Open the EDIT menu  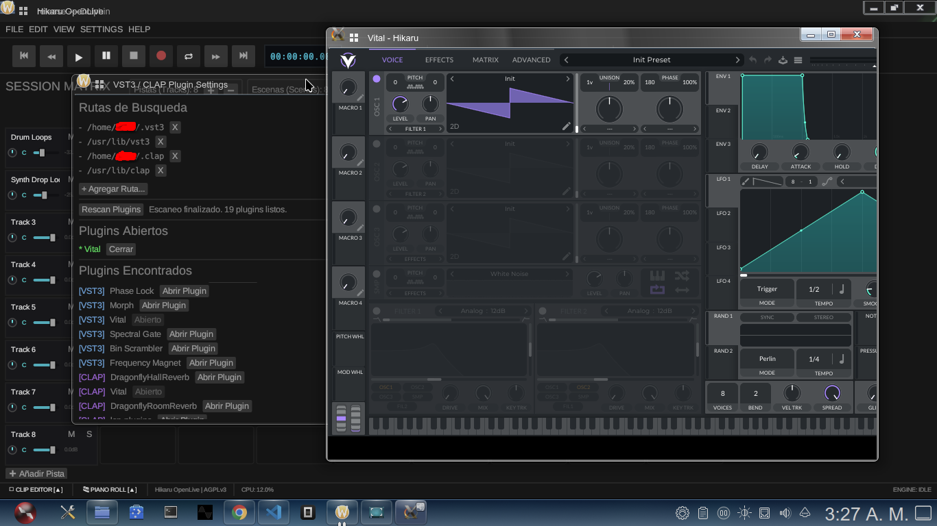pyautogui.click(x=38, y=29)
